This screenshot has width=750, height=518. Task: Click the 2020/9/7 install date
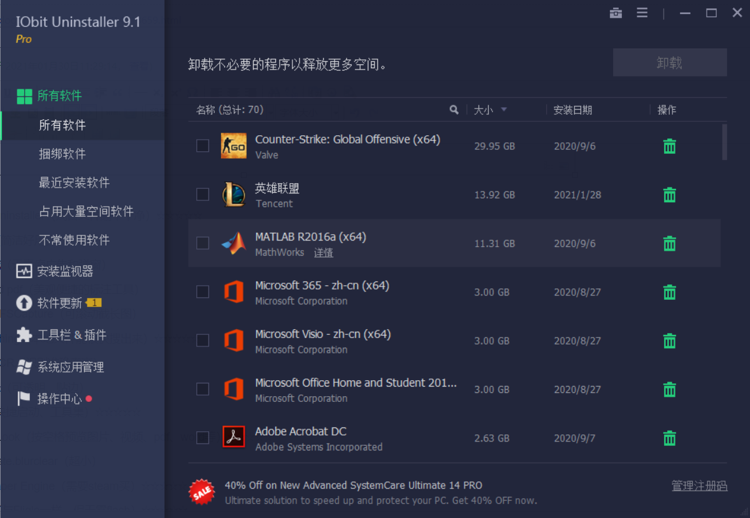[x=575, y=438]
